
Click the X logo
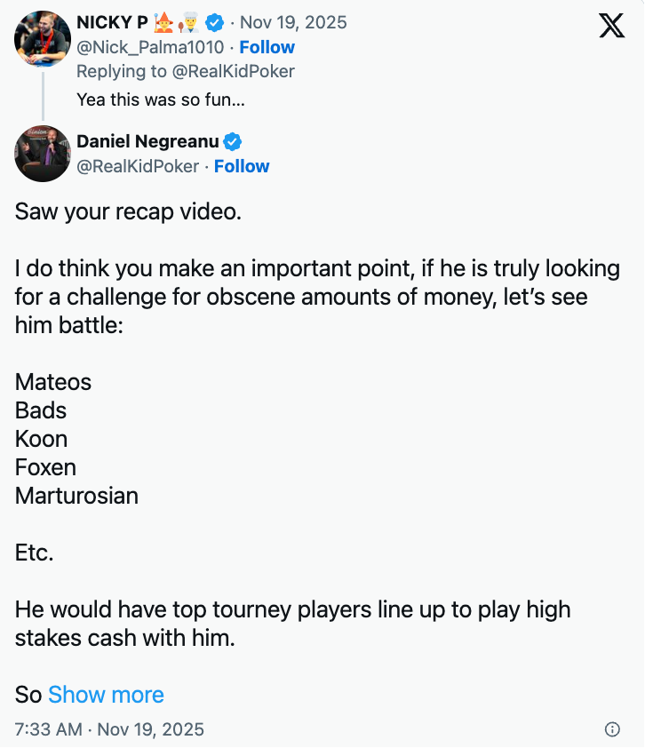pyautogui.click(x=612, y=27)
